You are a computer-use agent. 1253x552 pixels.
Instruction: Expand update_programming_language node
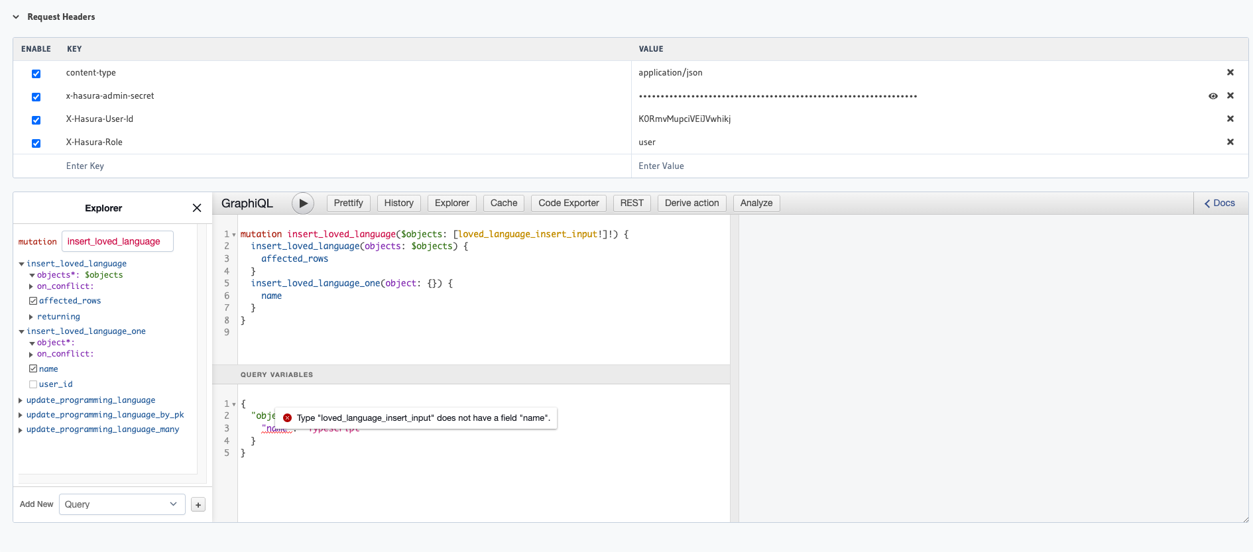[x=21, y=400]
